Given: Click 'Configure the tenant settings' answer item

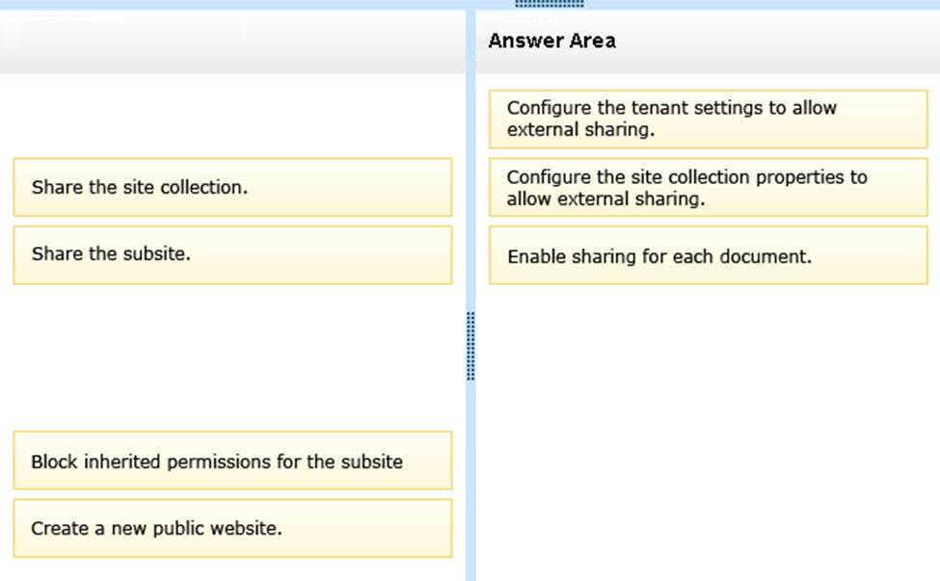Looking at the screenshot, I should tap(707, 119).
